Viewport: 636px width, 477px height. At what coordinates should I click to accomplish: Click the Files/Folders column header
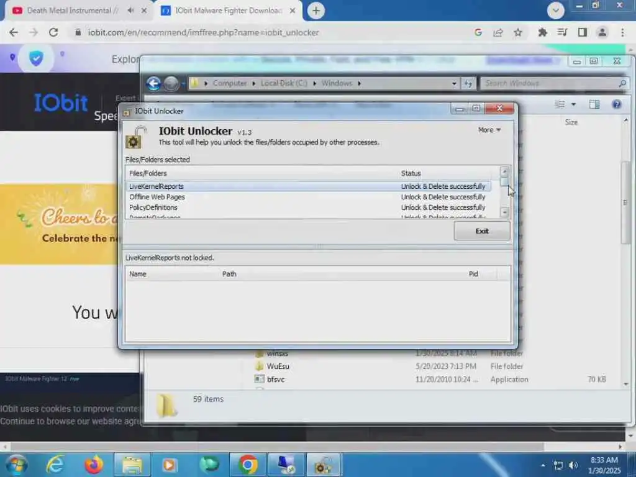[x=148, y=173]
